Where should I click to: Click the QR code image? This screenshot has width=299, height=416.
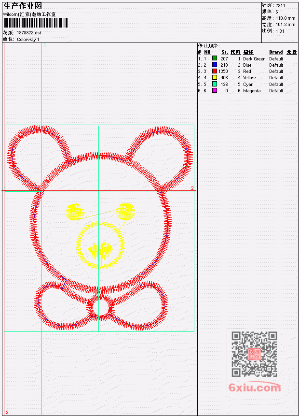point(254,354)
